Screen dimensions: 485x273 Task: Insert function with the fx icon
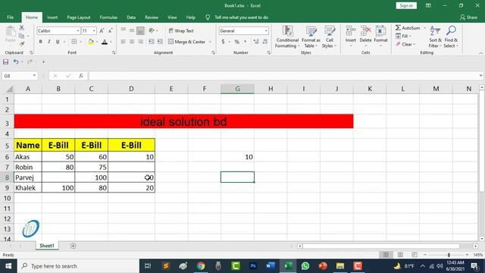[81, 76]
